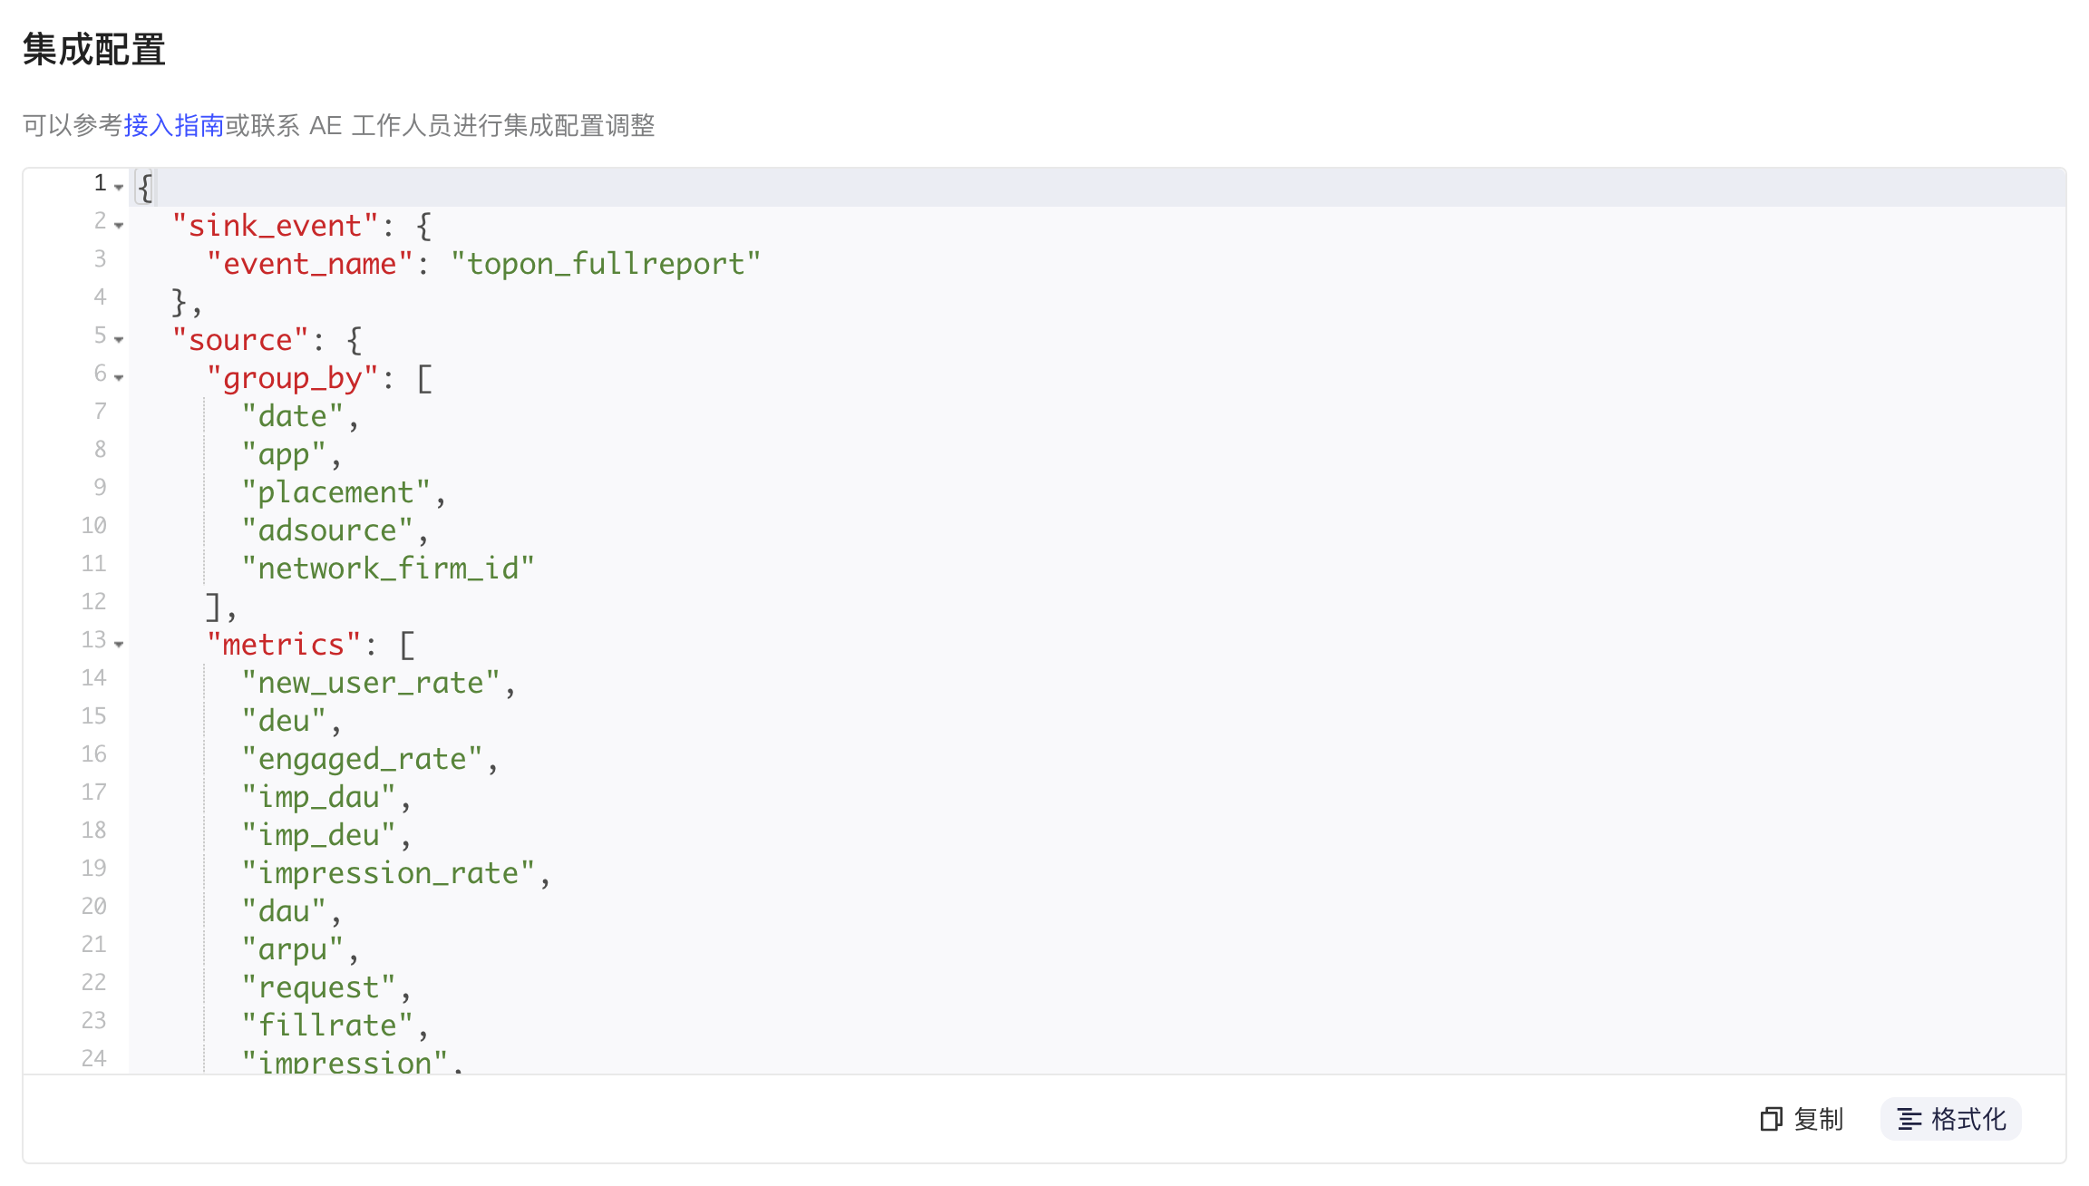Click the "adsource" string
This screenshot has height=1186, width=2089.
(326, 530)
